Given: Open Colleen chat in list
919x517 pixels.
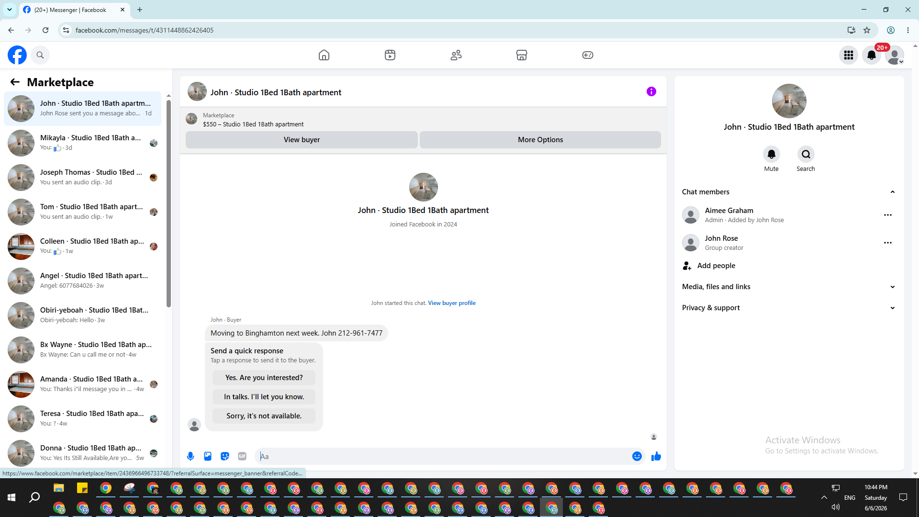Looking at the screenshot, I should (x=83, y=247).
